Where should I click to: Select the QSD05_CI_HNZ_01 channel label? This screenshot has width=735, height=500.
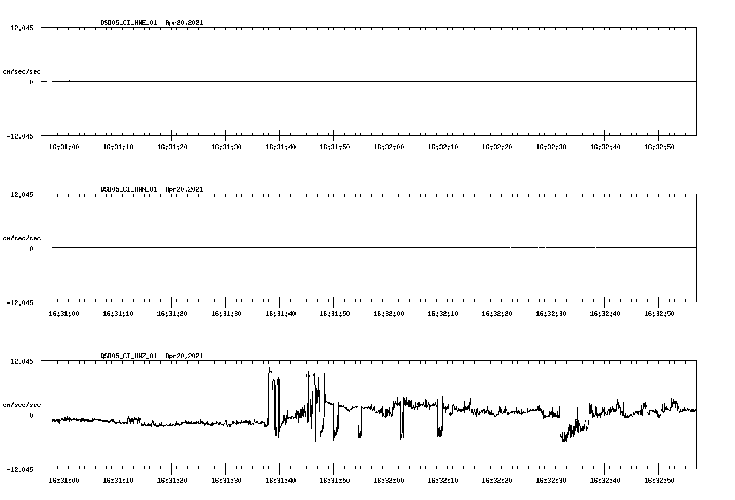(x=127, y=356)
